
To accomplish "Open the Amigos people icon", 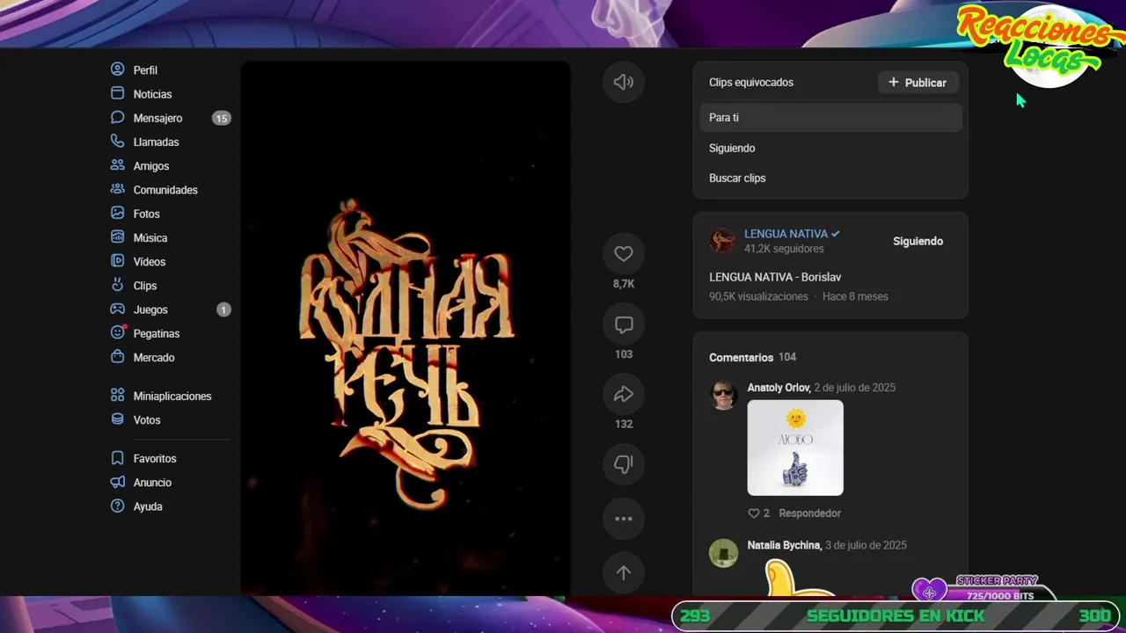I will click(x=117, y=165).
